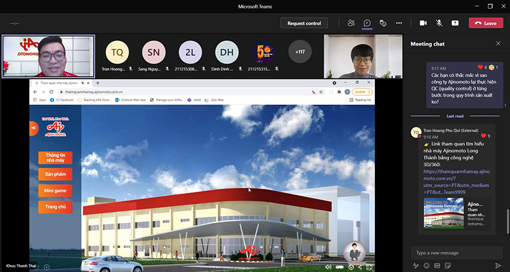
Task: Click the sad face reaction with count 1
Action: [x=491, y=67]
